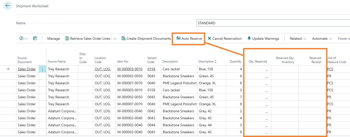Image resolution: width=350 pixels, height=137 pixels.
Task: Click the back arrow button
Action: [x=8, y=6]
